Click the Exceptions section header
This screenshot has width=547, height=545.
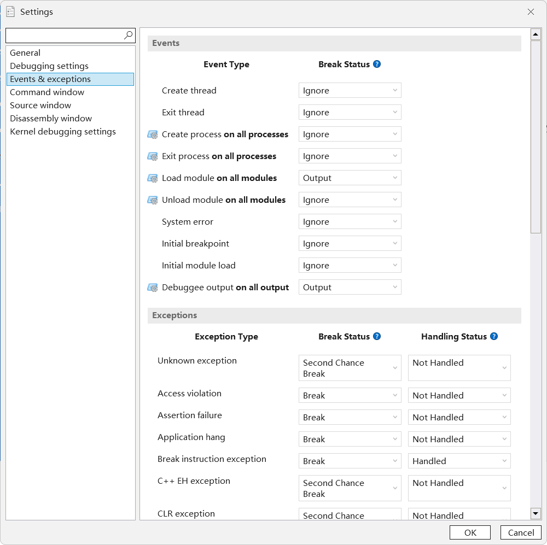tap(334, 315)
